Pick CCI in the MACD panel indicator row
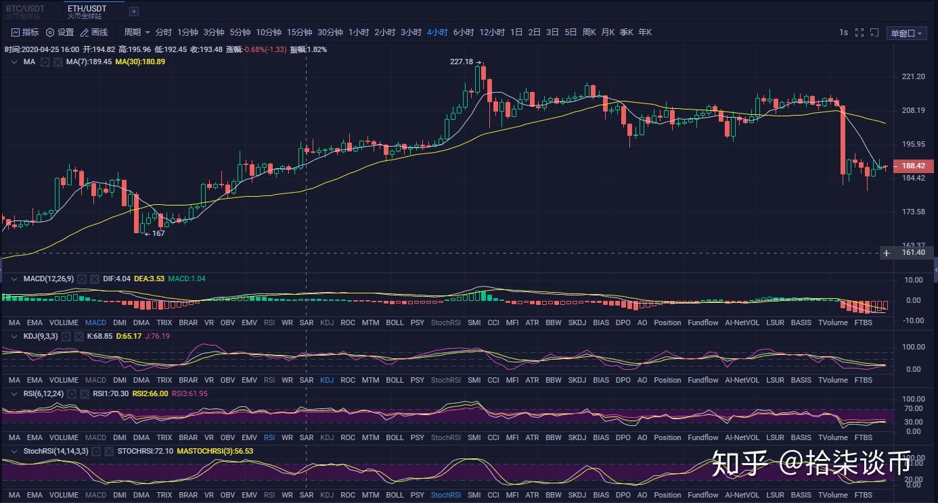The height and width of the screenshot is (503, 938). coord(493,322)
